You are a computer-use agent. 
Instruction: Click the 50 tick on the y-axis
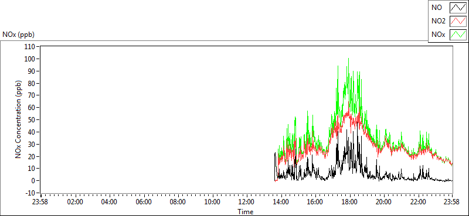point(32,120)
